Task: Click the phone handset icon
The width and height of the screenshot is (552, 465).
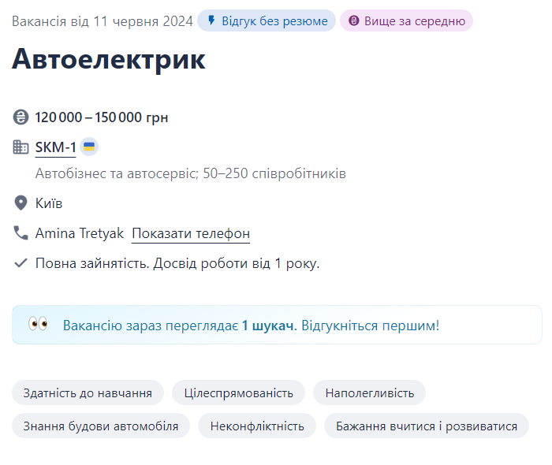Action: click(21, 232)
